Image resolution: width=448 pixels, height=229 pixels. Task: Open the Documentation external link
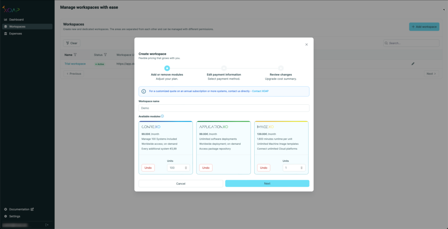[x=19, y=209]
